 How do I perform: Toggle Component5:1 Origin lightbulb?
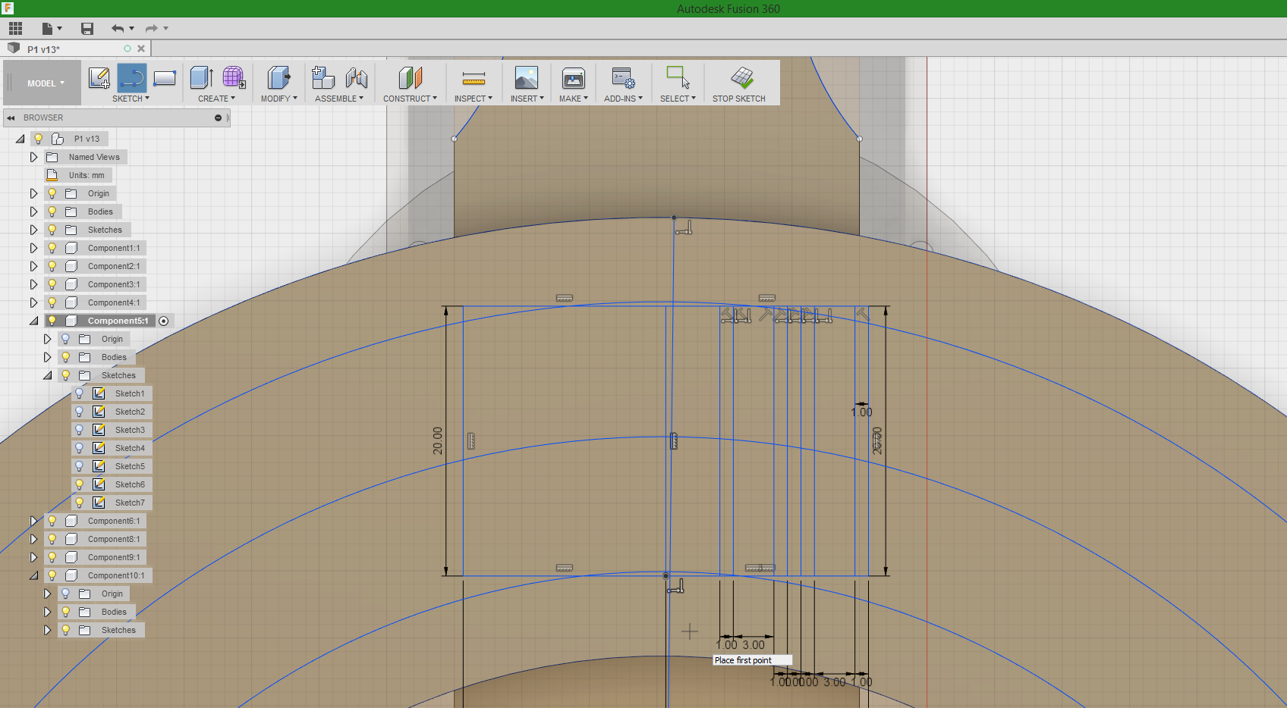pyautogui.click(x=65, y=339)
